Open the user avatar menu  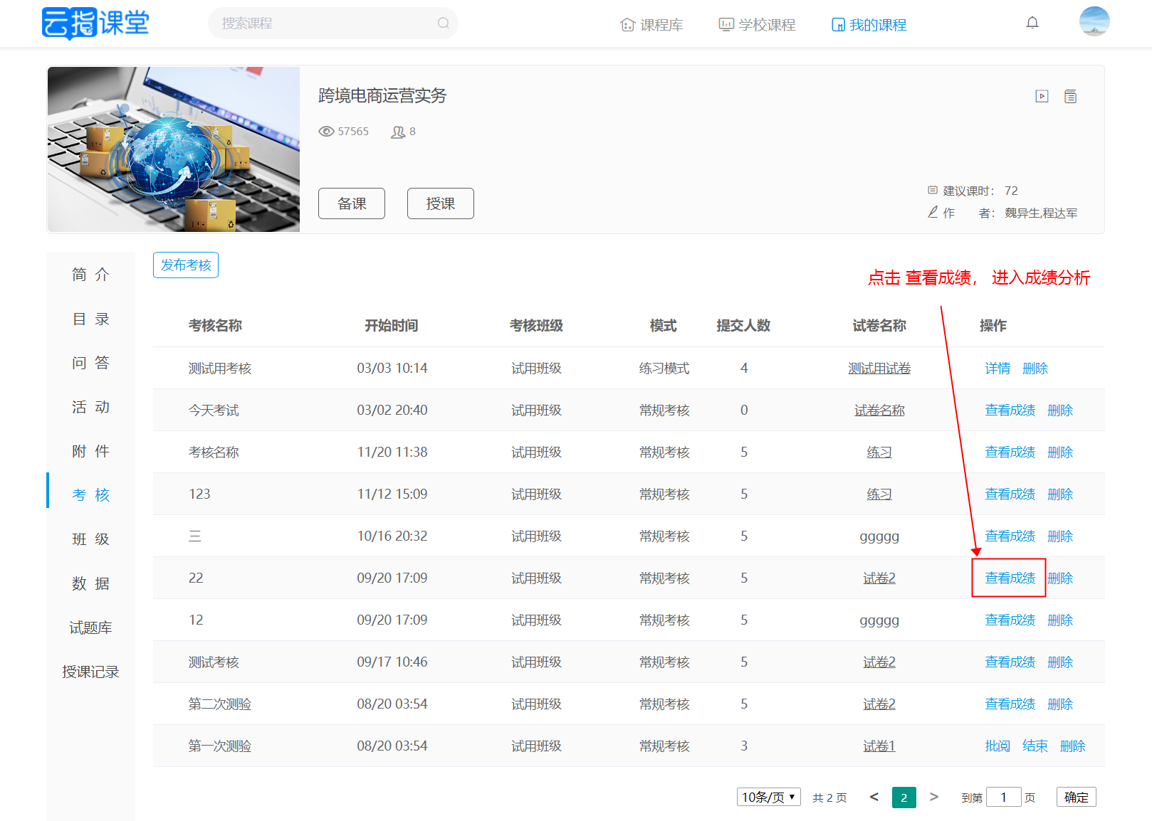click(1094, 21)
